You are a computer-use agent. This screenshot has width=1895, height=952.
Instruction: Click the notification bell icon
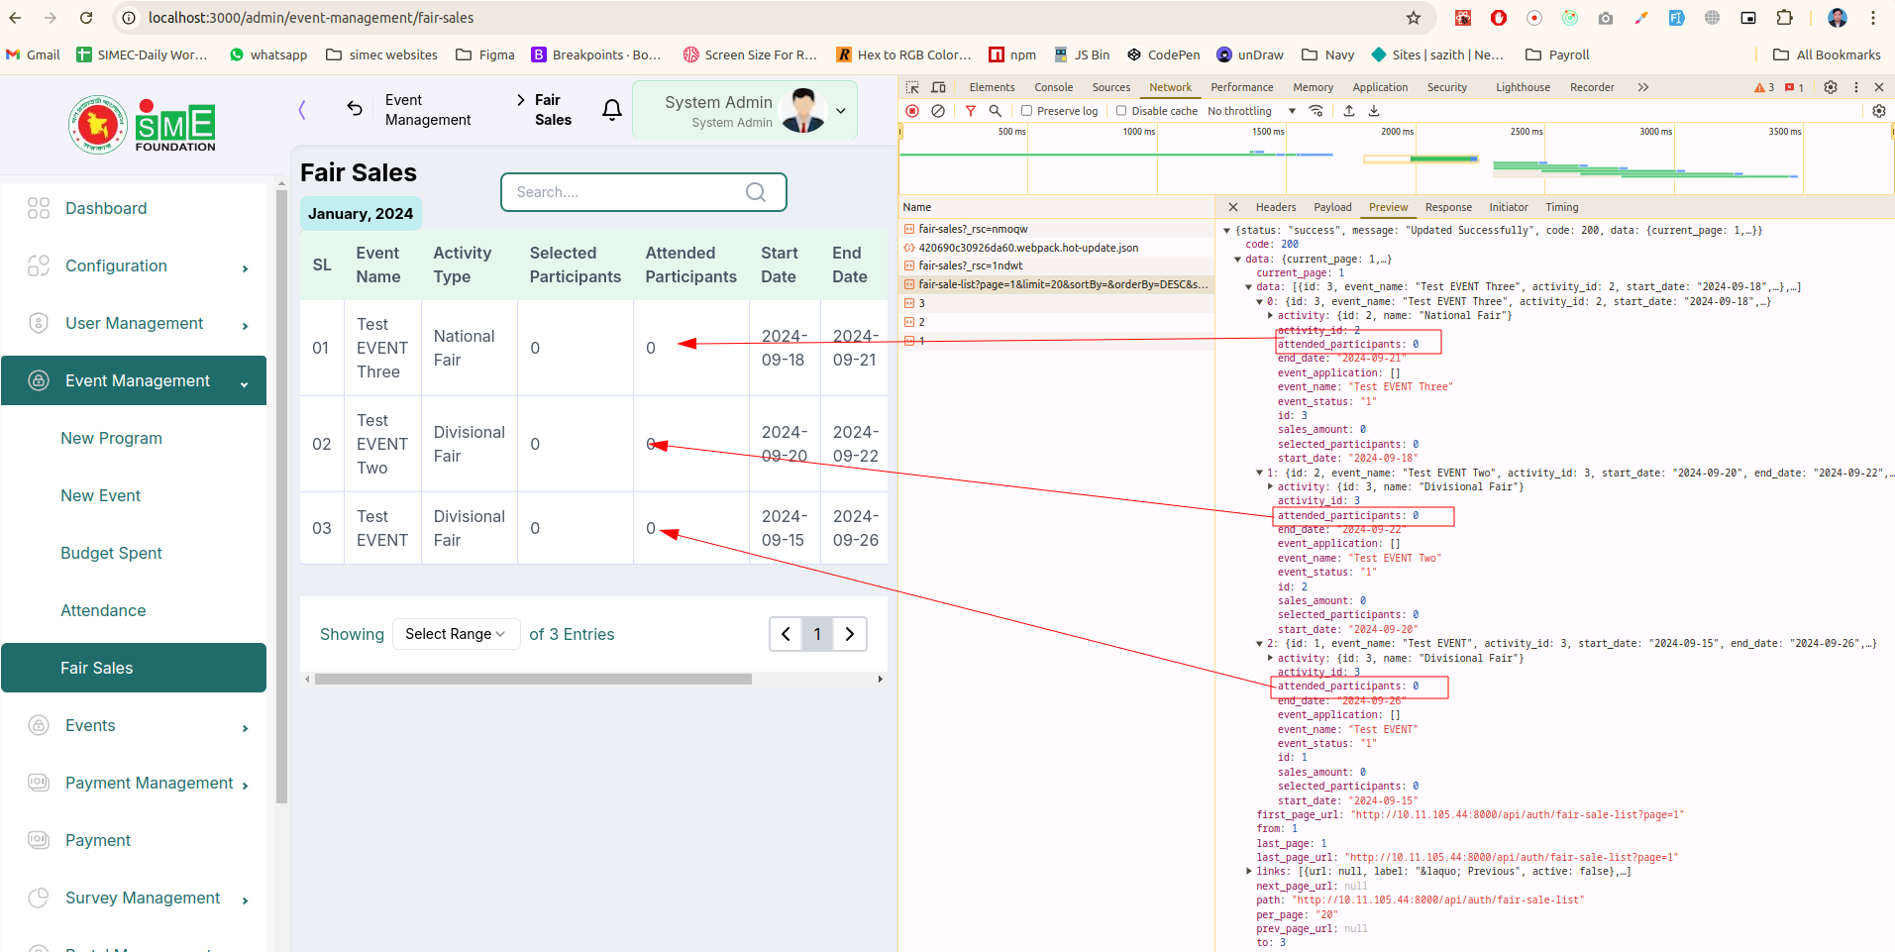(612, 110)
